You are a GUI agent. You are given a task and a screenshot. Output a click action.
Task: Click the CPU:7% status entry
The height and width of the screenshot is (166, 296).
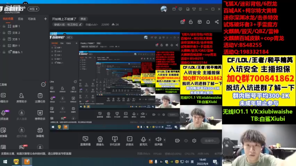189,153
